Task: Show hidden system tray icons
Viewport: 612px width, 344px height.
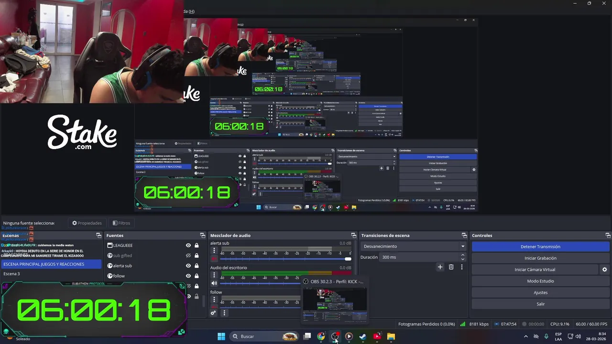Action: [526, 336]
